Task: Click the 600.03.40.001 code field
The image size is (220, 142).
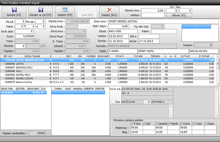Action: tap(204, 51)
